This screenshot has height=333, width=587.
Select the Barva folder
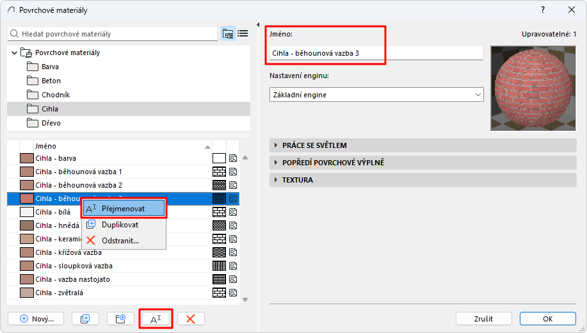tap(129, 67)
